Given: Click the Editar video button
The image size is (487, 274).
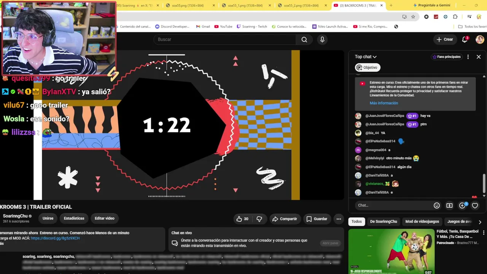Looking at the screenshot, I should coord(105,218).
